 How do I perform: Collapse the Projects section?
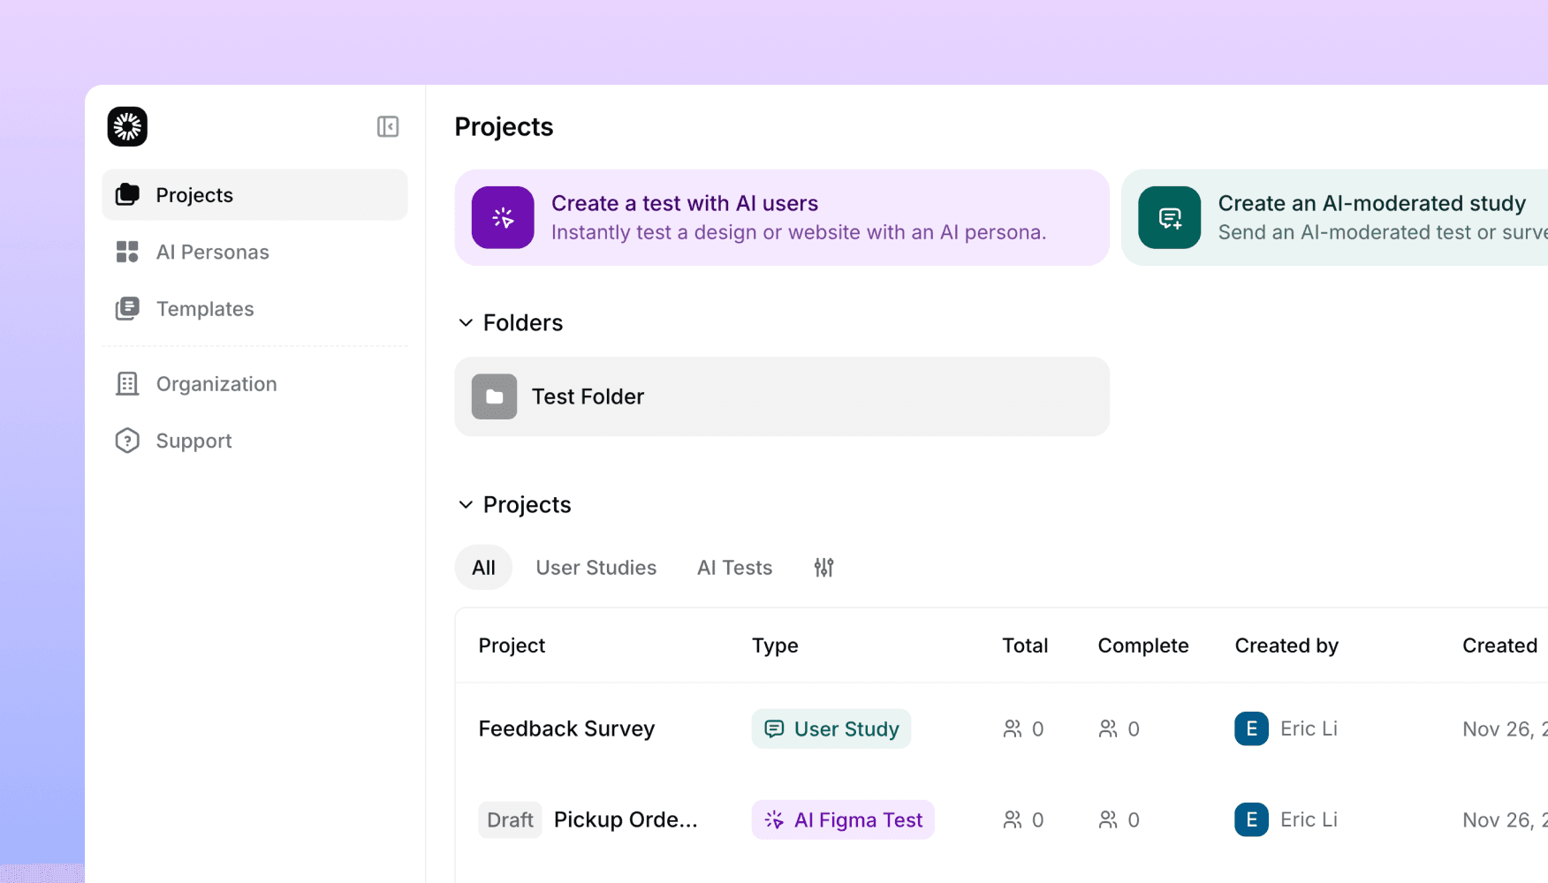tap(466, 504)
